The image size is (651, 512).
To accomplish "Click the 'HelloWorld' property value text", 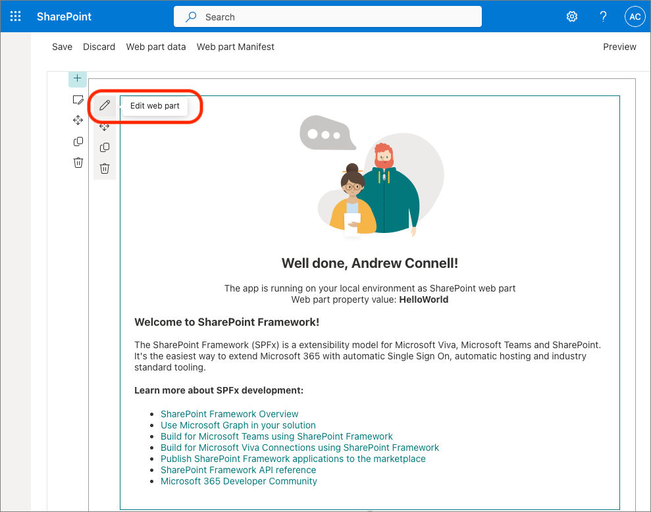I will (423, 300).
